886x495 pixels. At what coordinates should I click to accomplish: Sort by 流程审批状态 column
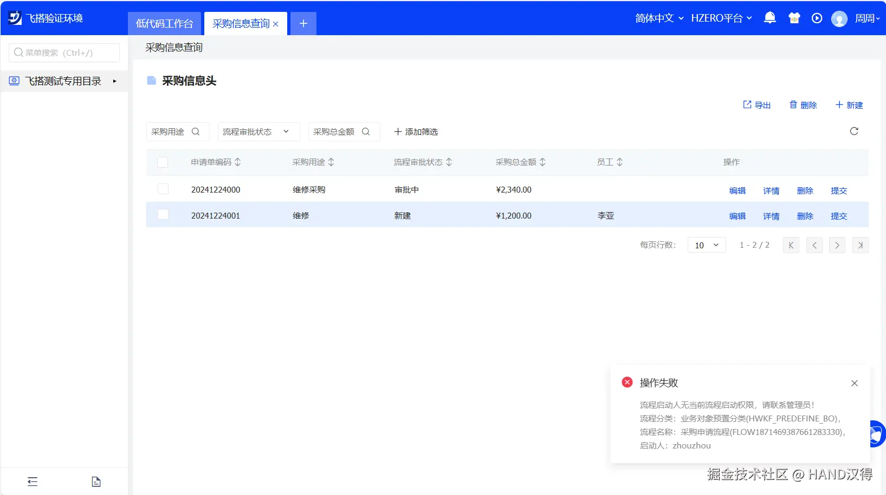[449, 162]
